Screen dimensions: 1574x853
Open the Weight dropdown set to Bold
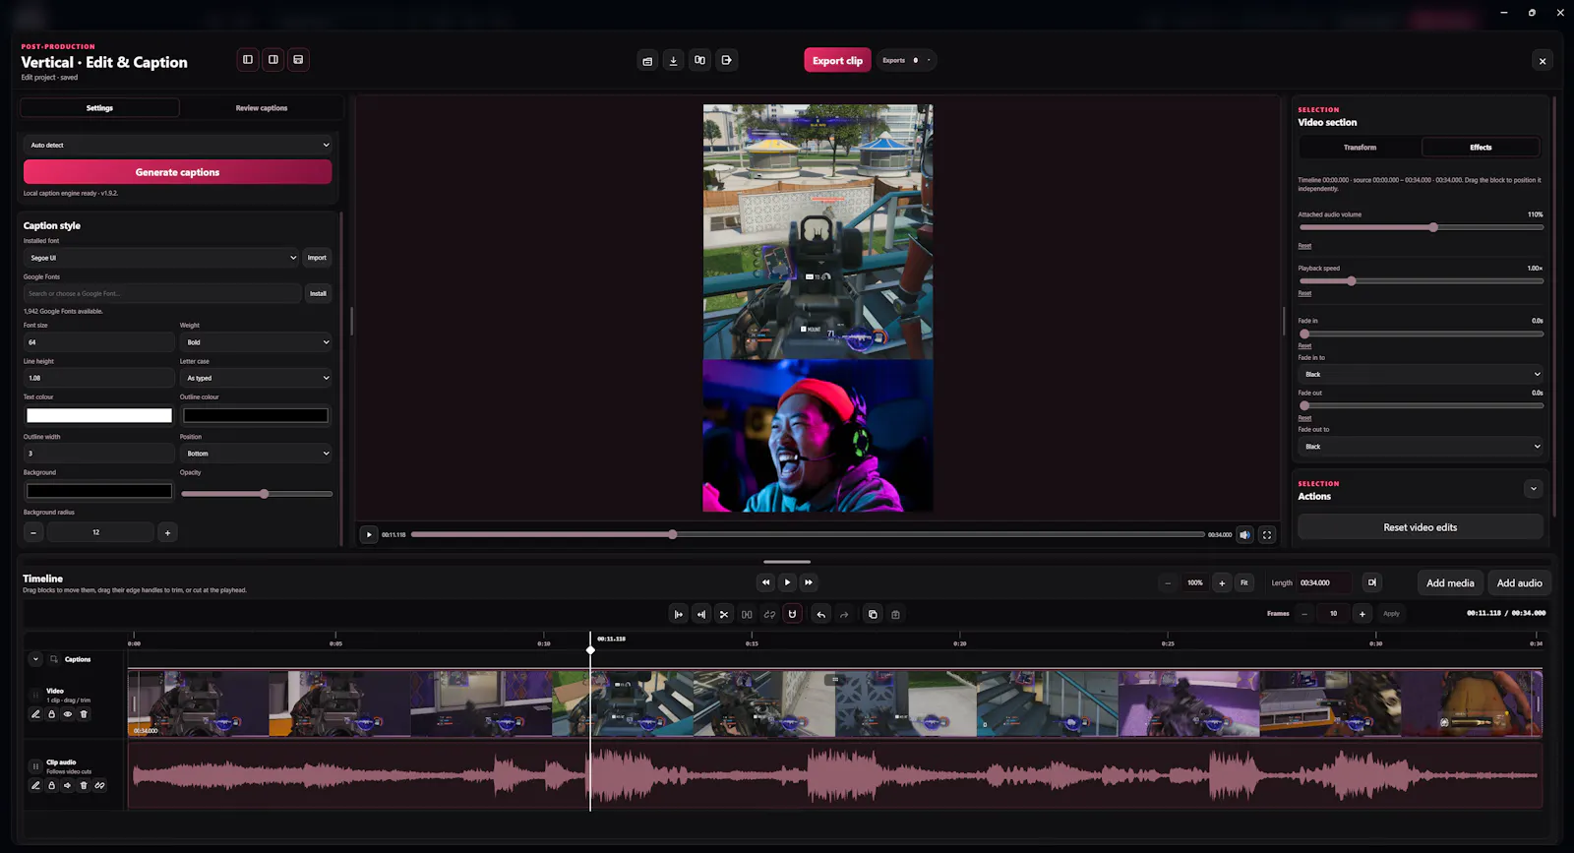click(256, 342)
